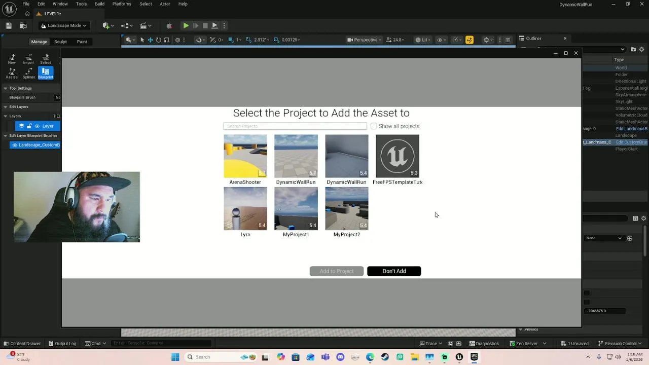Select the Blueprint landscape tool

[x=46, y=73]
